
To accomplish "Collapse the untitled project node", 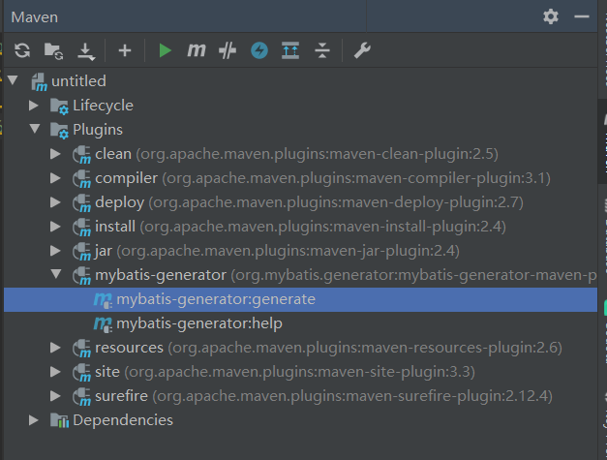I will [13, 80].
